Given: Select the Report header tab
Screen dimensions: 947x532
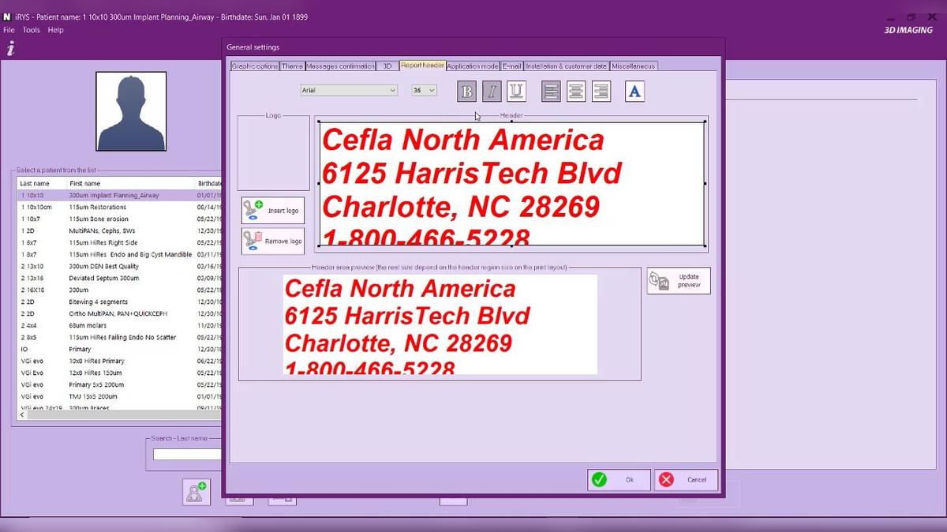Looking at the screenshot, I should pyautogui.click(x=422, y=66).
